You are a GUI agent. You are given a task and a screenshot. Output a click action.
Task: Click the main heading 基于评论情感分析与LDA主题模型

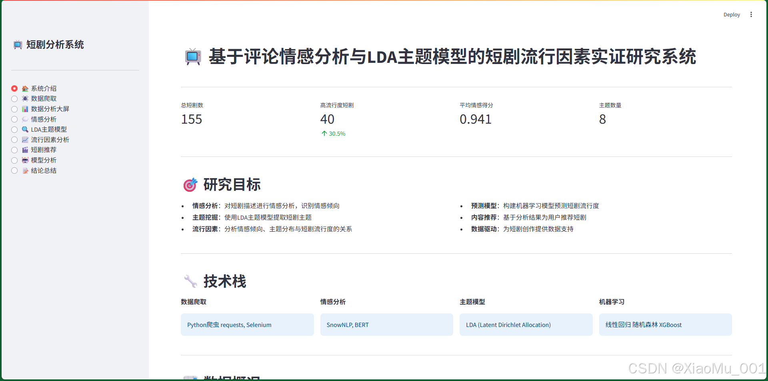pos(452,56)
